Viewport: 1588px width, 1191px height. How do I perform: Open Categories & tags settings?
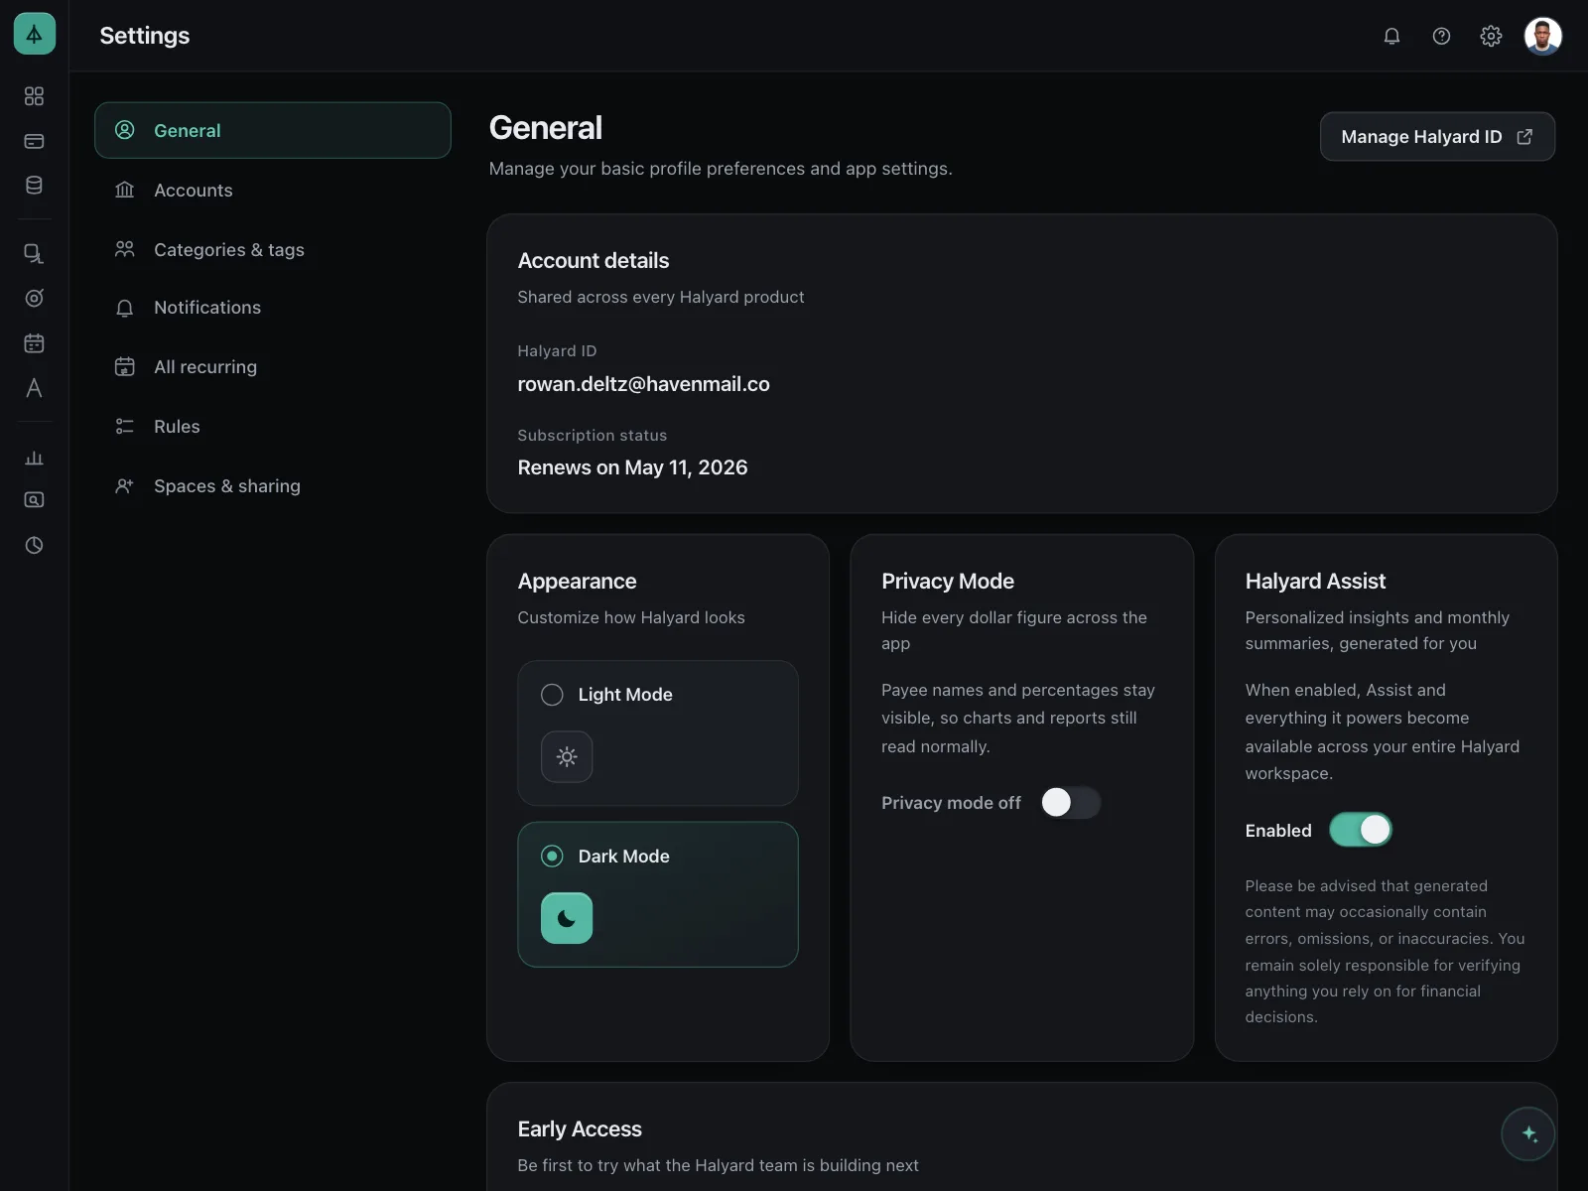click(x=273, y=249)
